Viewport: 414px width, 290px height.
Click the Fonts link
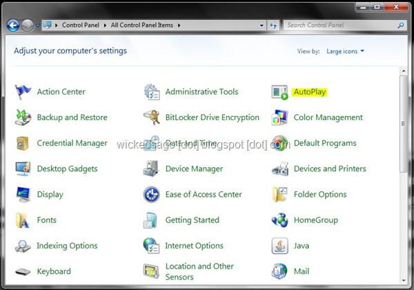pyautogui.click(x=47, y=220)
